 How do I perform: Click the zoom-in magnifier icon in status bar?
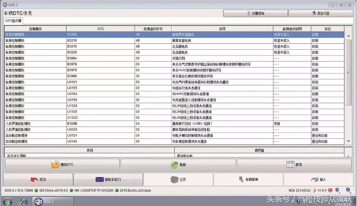348,190
